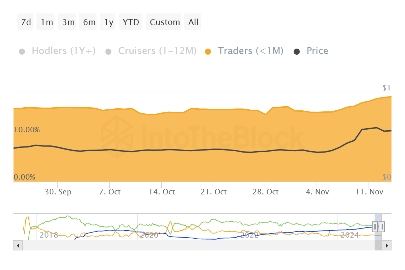Toggle the Cruisers (1-12M) legend dot
This screenshot has height=270, width=405.
(108, 52)
